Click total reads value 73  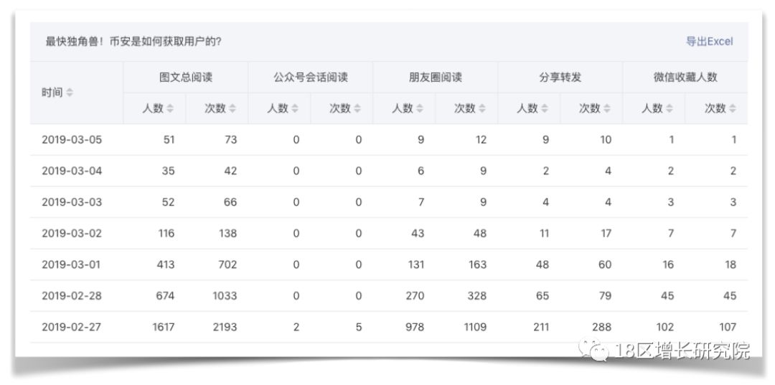(x=231, y=140)
